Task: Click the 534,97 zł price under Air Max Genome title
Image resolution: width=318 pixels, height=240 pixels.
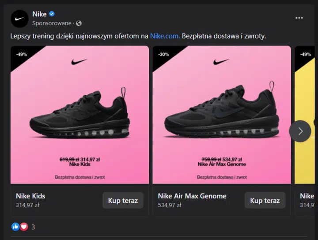Action: tap(170, 205)
